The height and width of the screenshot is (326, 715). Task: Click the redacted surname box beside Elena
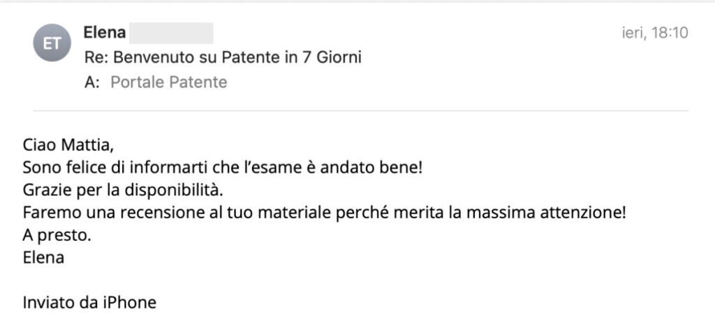(171, 33)
